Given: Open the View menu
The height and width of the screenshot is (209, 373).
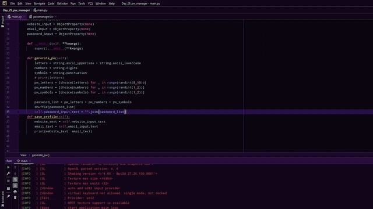Looking at the screenshot, I should tap(28, 3).
